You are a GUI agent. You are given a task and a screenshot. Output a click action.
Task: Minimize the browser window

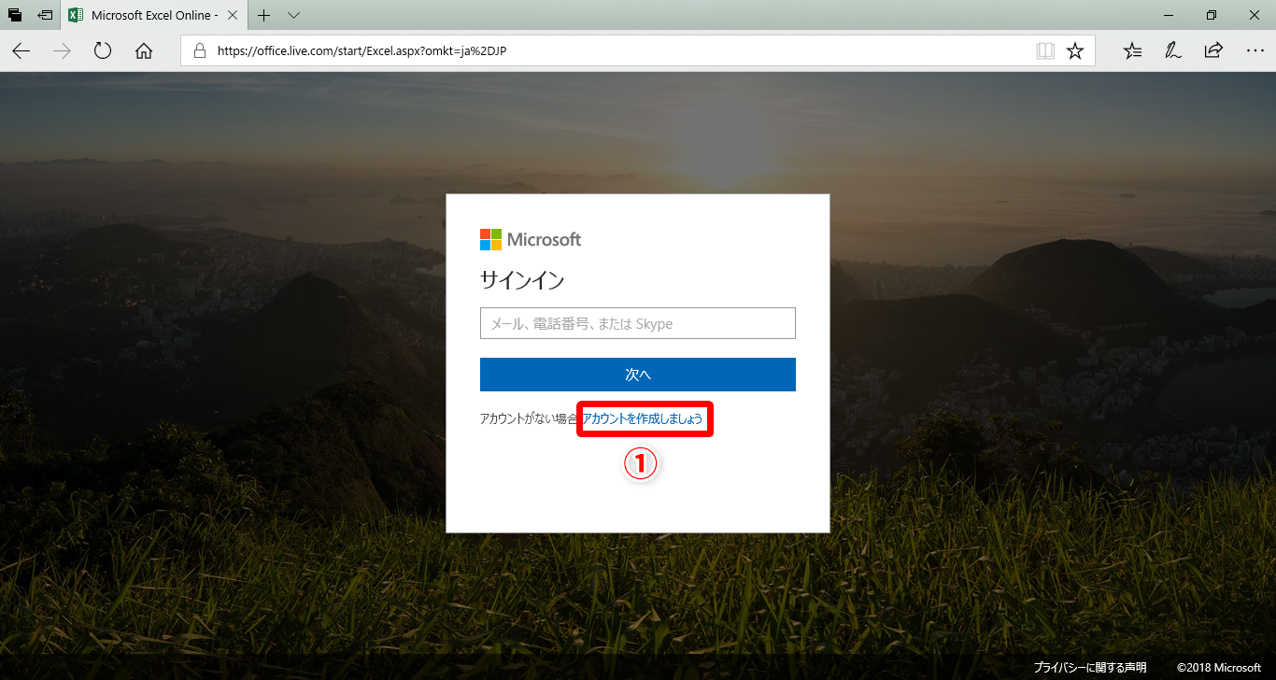1168,16
